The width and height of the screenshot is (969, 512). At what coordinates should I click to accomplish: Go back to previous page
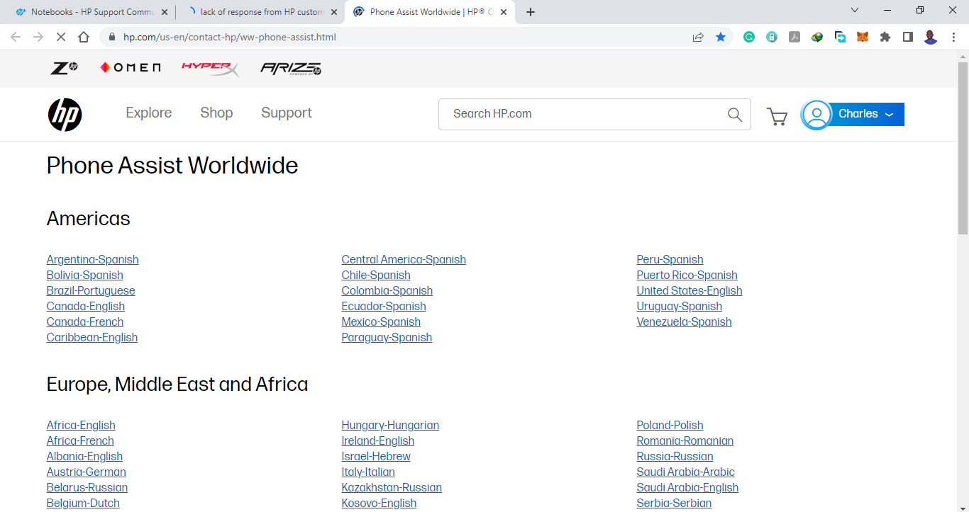[x=16, y=37]
